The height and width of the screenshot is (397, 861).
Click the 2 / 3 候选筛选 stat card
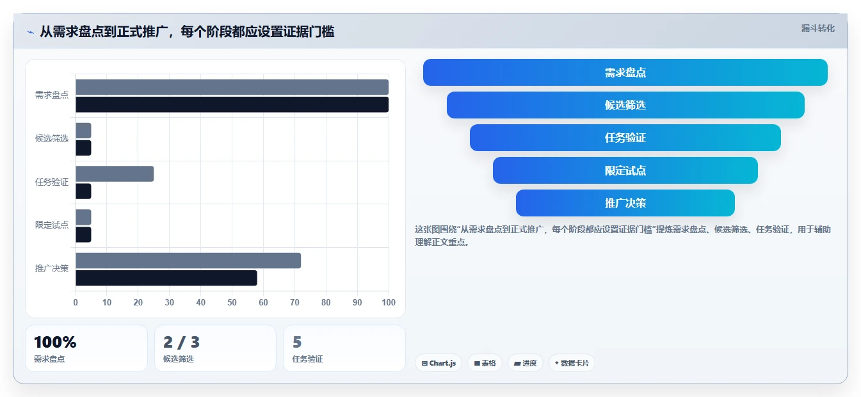pyautogui.click(x=215, y=348)
